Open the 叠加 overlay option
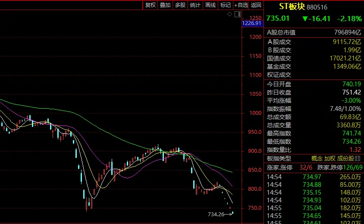Viewport: 364px width, 224px height. pos(165,5)
